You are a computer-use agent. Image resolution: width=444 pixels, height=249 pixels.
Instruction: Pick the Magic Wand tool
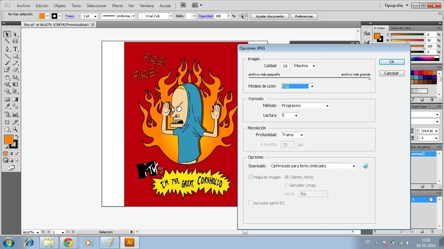(7, 41)
